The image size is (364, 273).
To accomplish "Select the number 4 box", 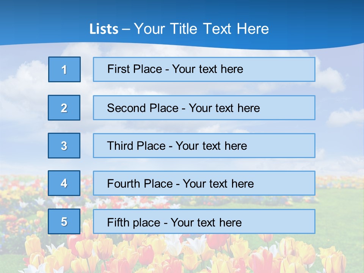I will [64, 183].
